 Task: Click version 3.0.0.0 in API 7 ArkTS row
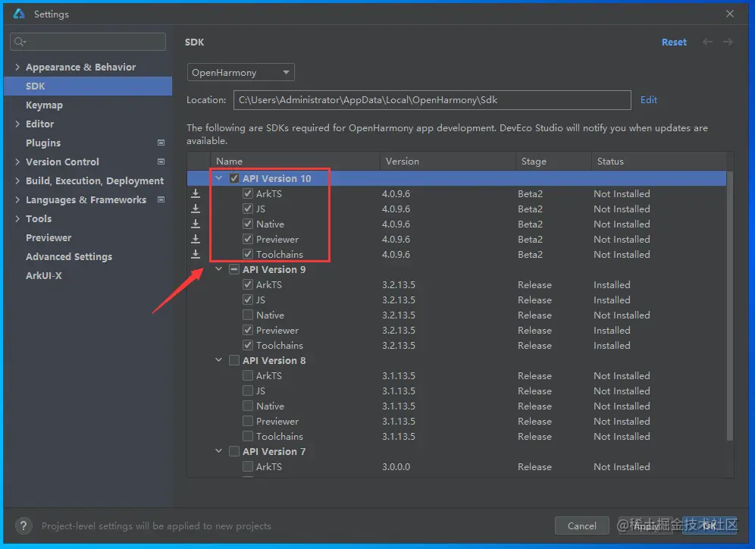[x=396, y=466]
